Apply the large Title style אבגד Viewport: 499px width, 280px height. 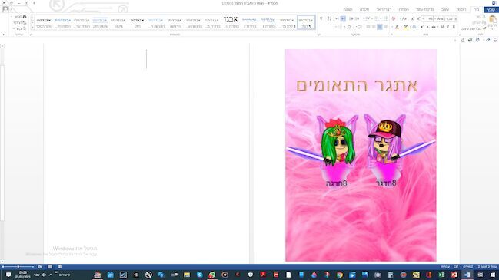[231, 22]
